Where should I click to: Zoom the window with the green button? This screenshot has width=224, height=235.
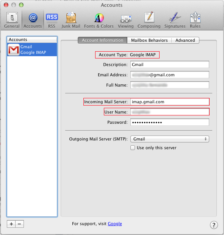coord(21,5)
